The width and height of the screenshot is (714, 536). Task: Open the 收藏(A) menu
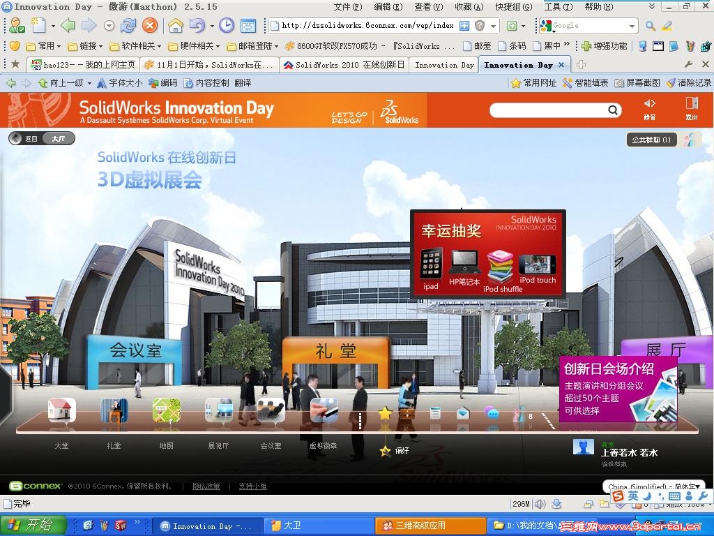point(469,7)
